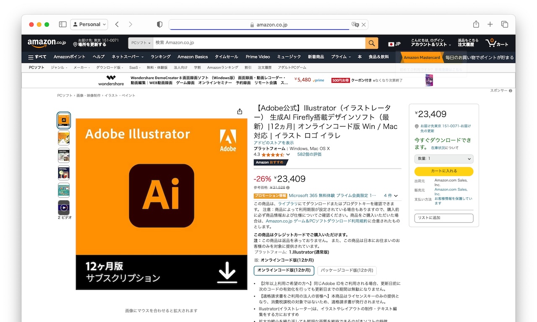Select the first orange Ai product thumbnail
The image size is (537, 322).
point(64,120)
